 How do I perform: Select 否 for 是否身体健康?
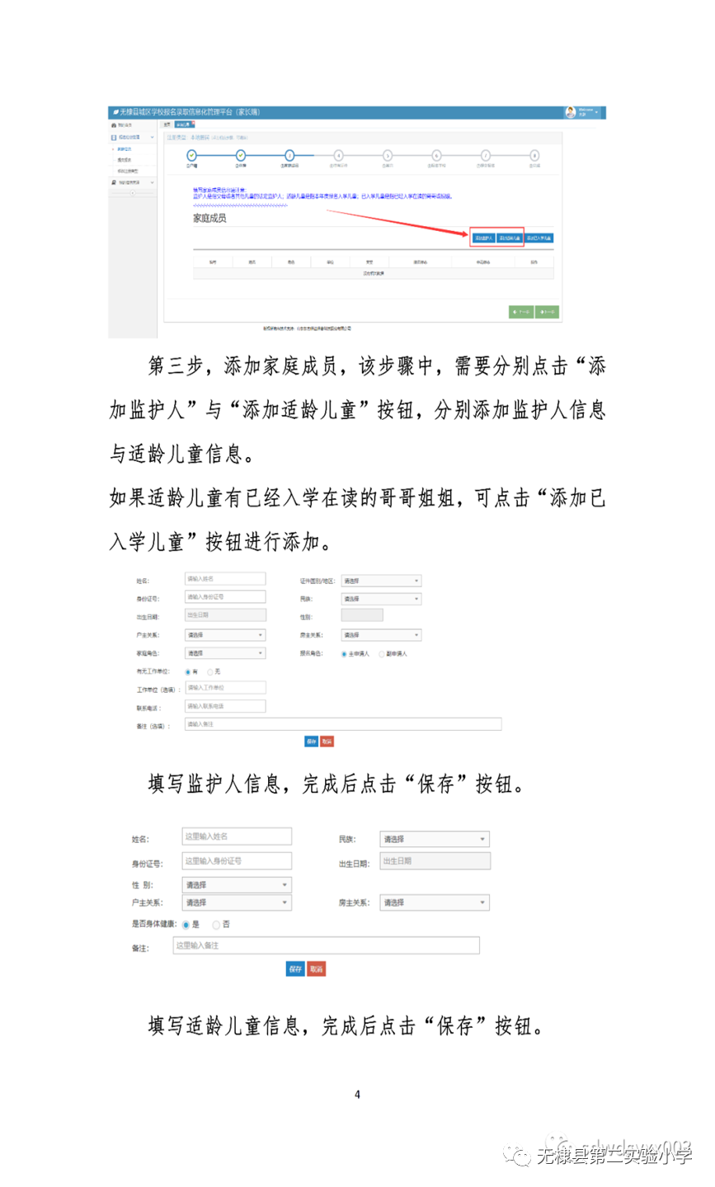tap(216, 925)
